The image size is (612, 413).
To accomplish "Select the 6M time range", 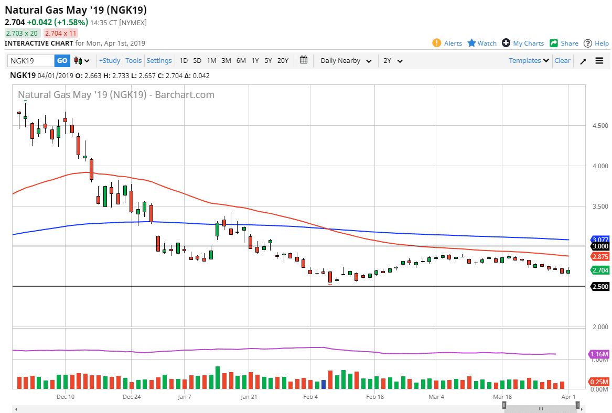I will pos(241,61).
